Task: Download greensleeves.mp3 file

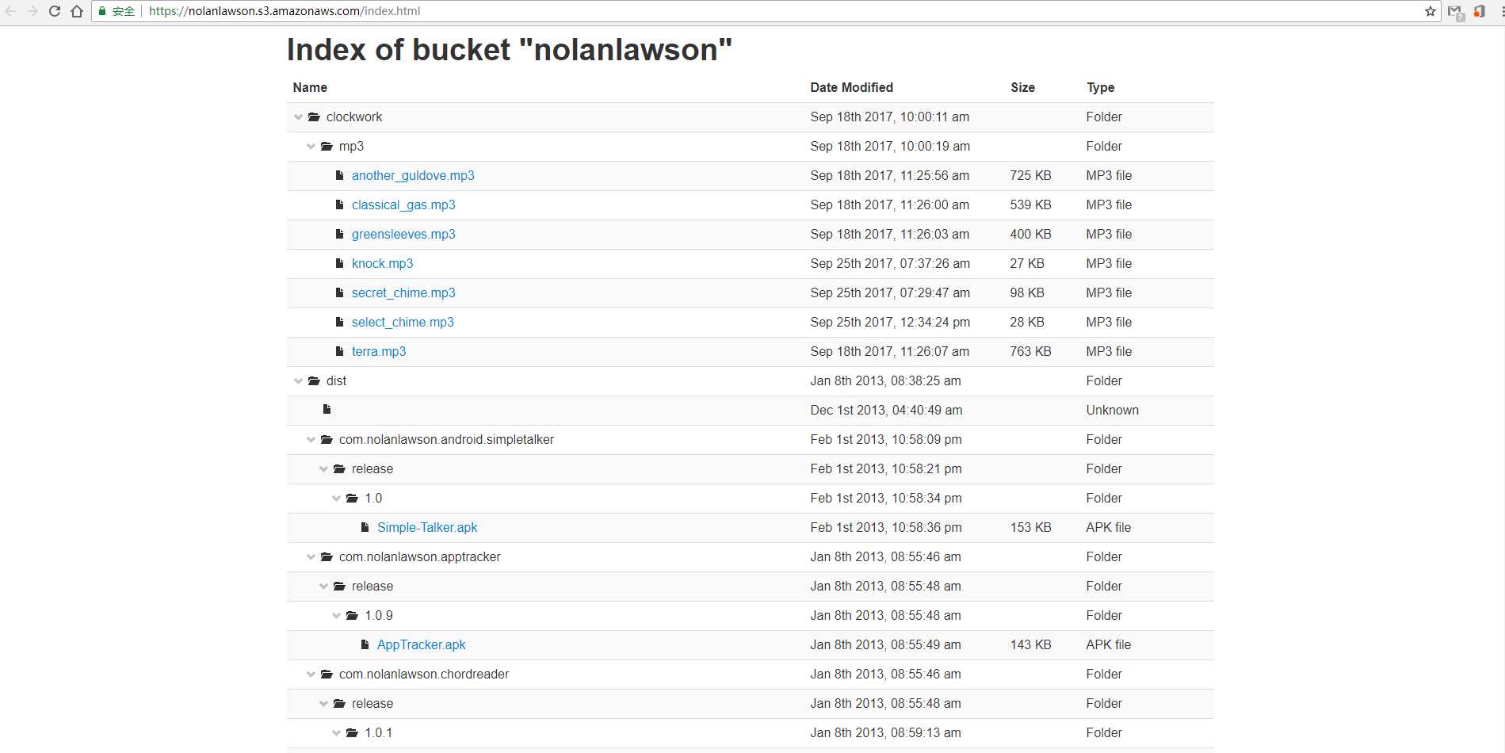Action: (x=403, y=234)
